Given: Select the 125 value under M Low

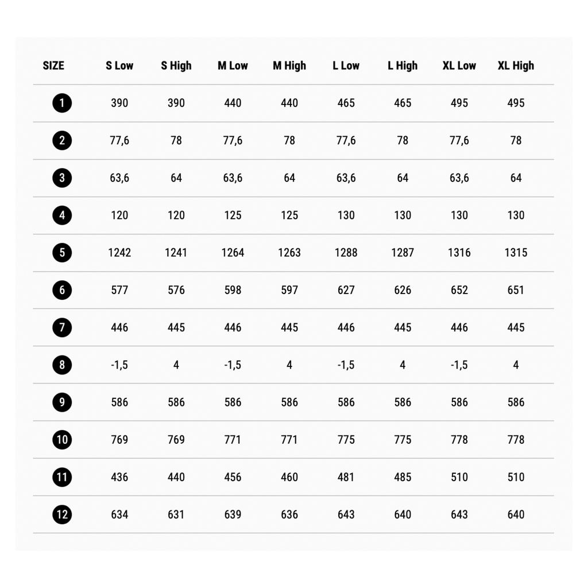Looking at the screenshot, I should tap(233, 215).
